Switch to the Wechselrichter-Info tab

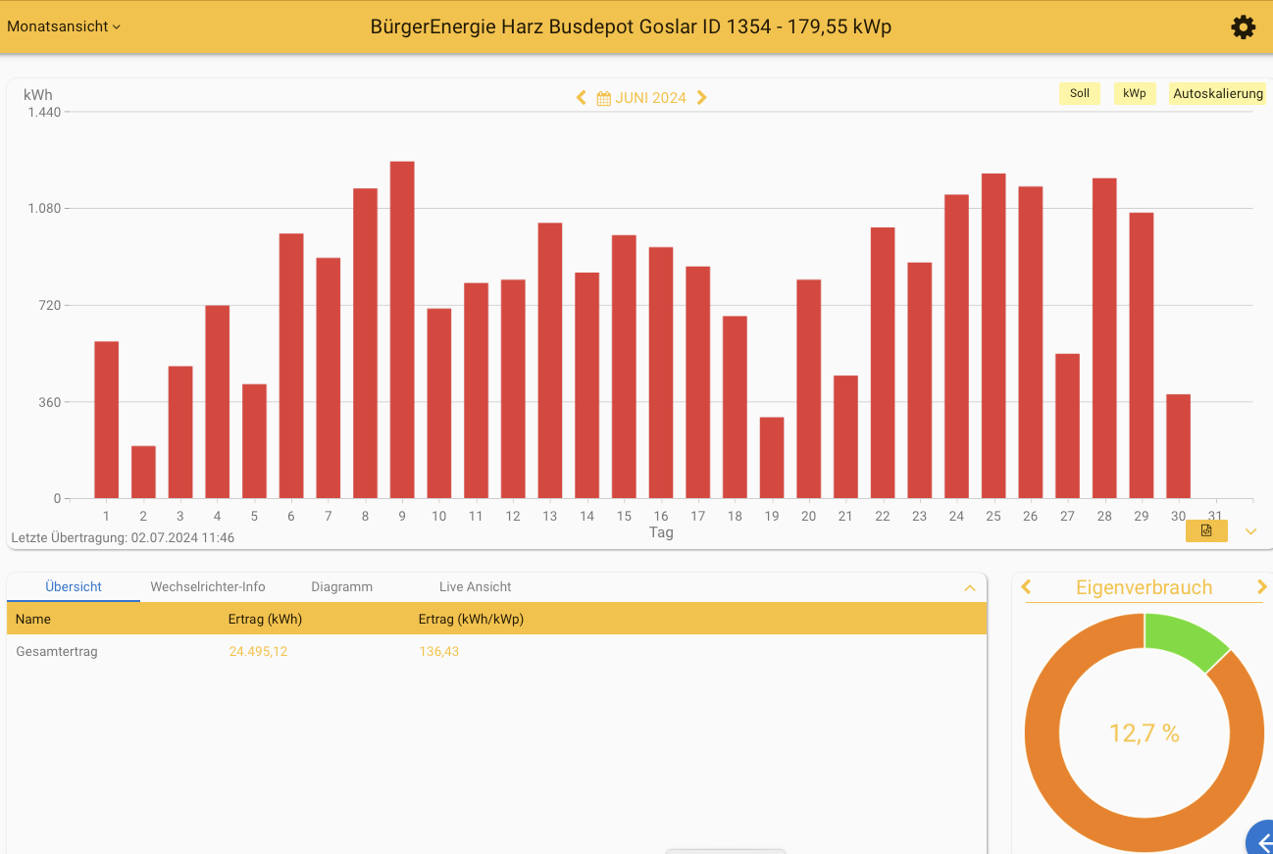click(x=208, y=586)
